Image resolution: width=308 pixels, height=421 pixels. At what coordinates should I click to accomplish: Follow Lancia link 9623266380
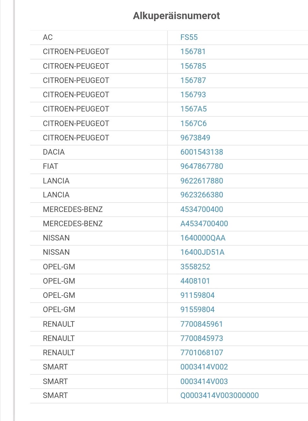pyautogui.click(x=202, y=195)
